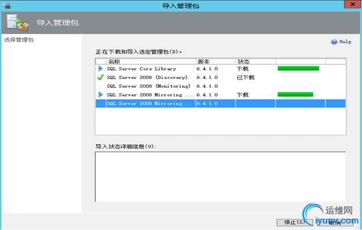The image size is (362, 230).
Task: Click the 已下载 status of the Discovery row
Action: click(x=245, y=77)
